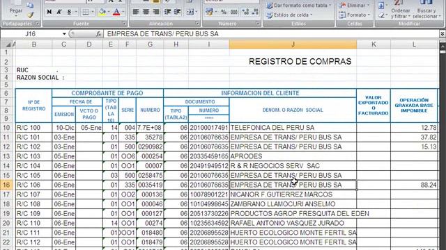Open the underline style dropdown arrow
Image resolution: width=446 pixels, height=250 pixels.
76,12
